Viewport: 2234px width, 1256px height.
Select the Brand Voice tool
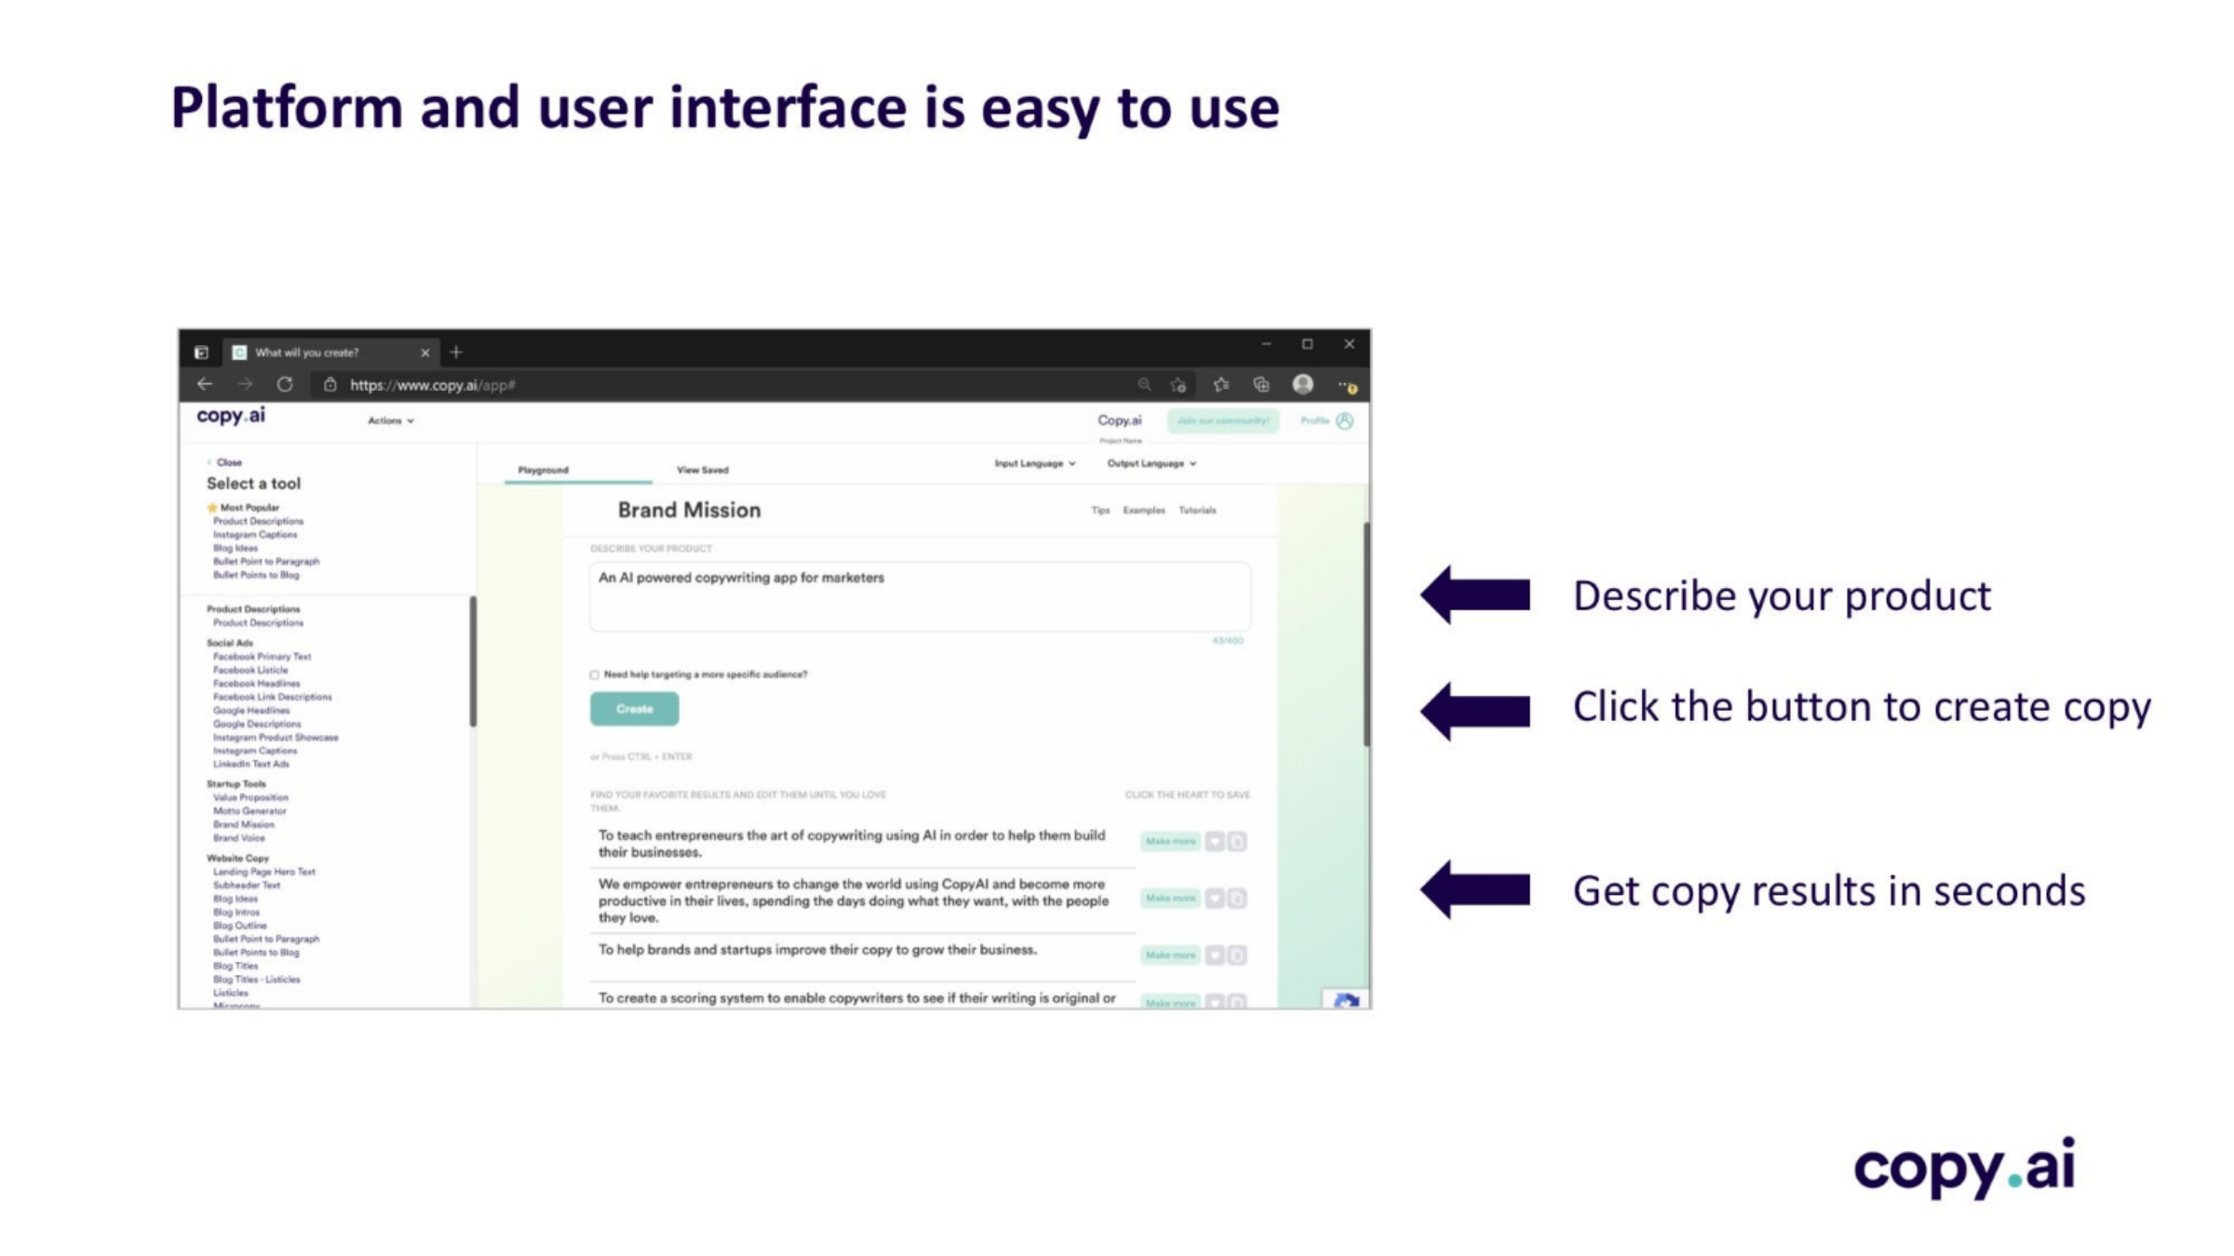(239, 838)
